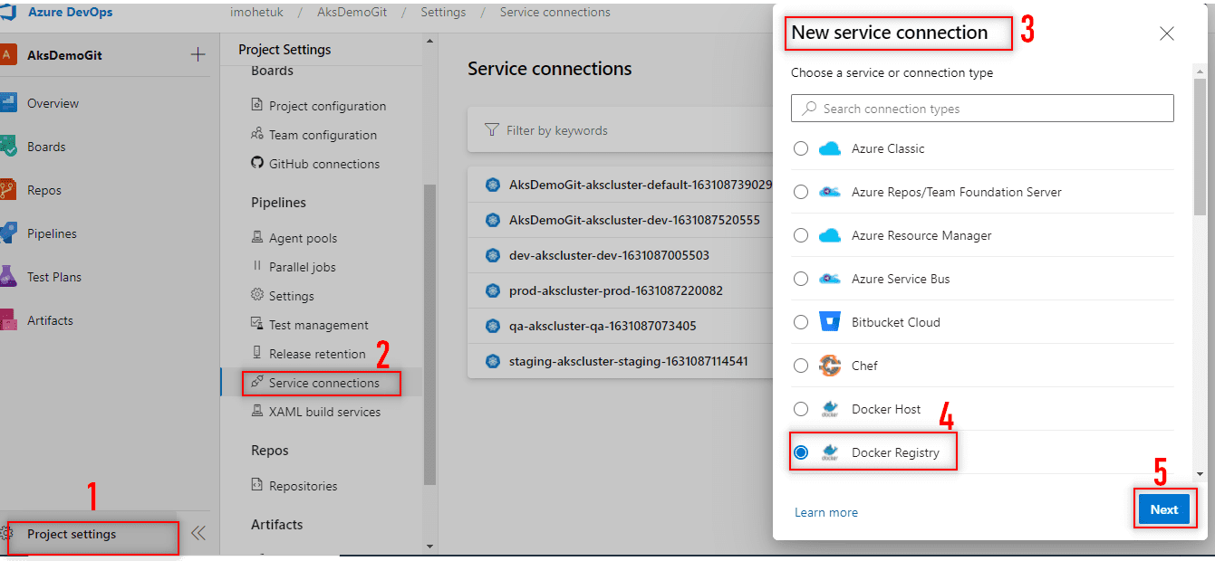Click the imohetuk breadcrumb
This screenshot has width=1215, height=561.
point(256,13)
